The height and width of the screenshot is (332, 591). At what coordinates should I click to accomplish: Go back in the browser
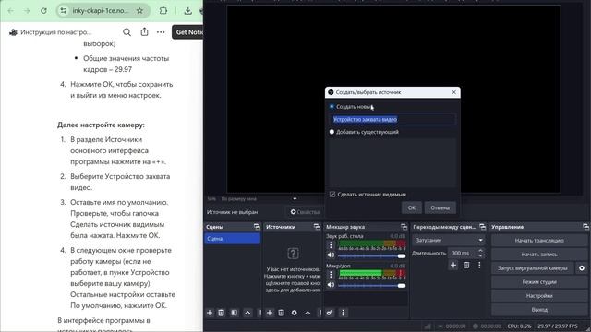(10, 11)
